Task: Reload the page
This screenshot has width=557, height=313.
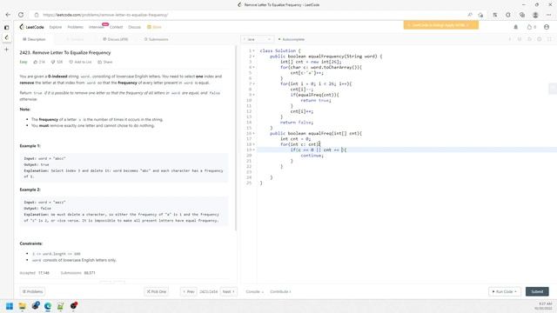Action: [21, 15]
